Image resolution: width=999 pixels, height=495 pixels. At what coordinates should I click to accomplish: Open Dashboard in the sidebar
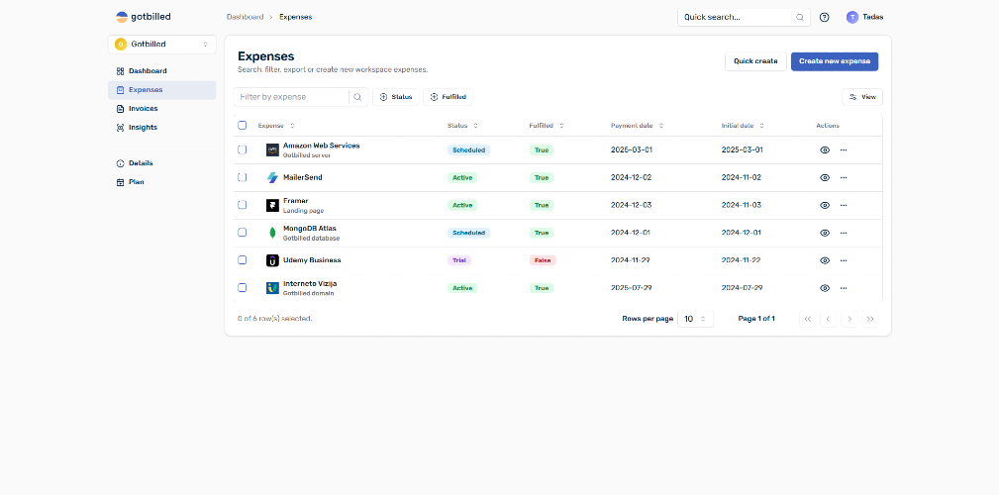162,71
